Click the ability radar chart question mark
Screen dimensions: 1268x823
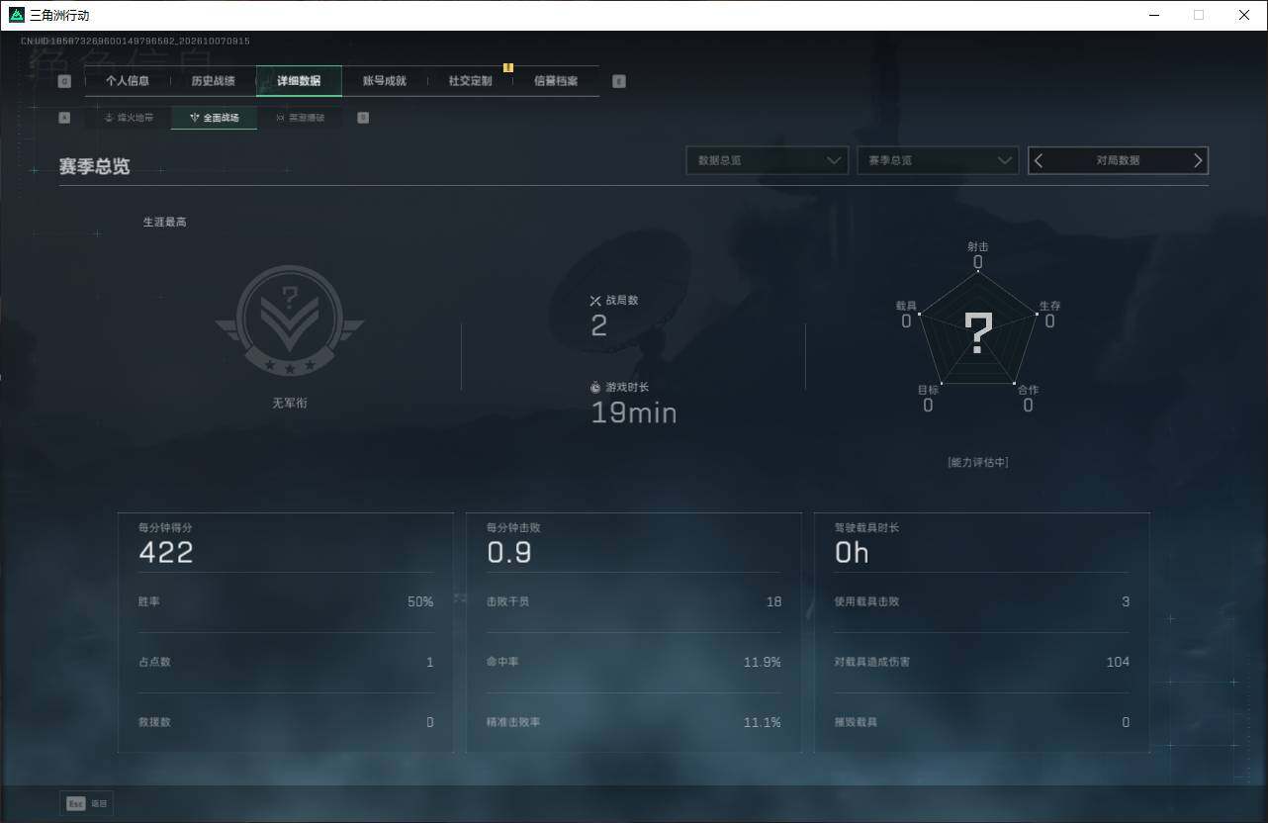[x=978, y=334]
